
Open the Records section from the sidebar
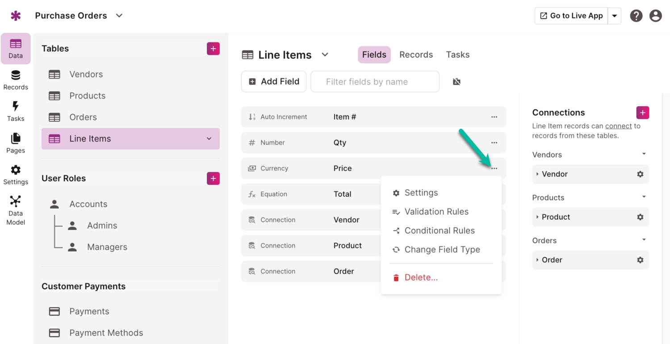click(16, 80)
